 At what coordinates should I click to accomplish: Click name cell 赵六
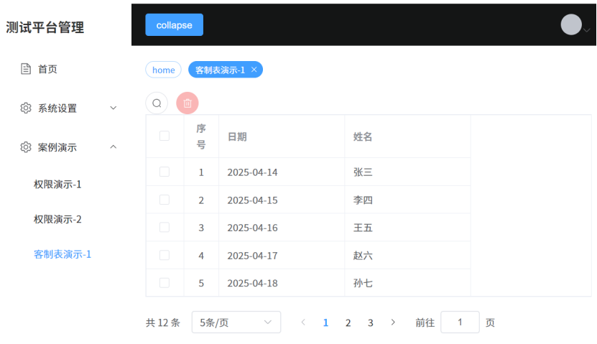(363, 256)
